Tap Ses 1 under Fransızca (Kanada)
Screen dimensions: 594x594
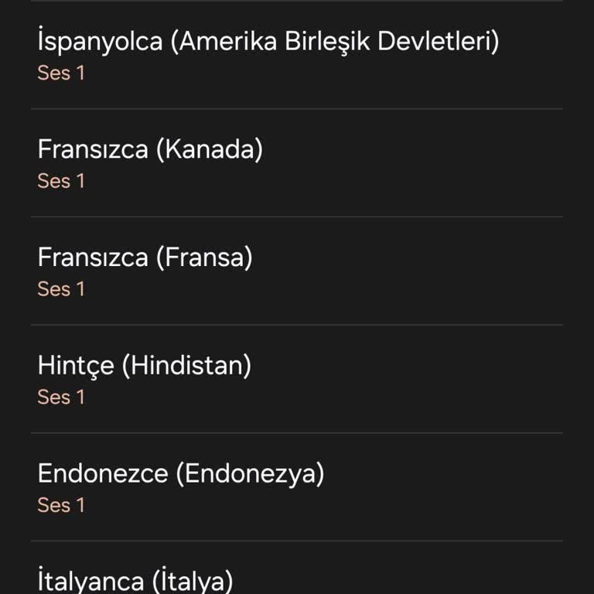point(61,181)
